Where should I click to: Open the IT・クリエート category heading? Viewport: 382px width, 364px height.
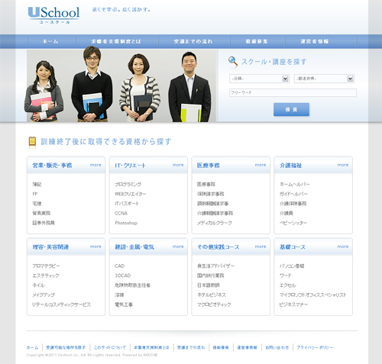click(130, 166)
